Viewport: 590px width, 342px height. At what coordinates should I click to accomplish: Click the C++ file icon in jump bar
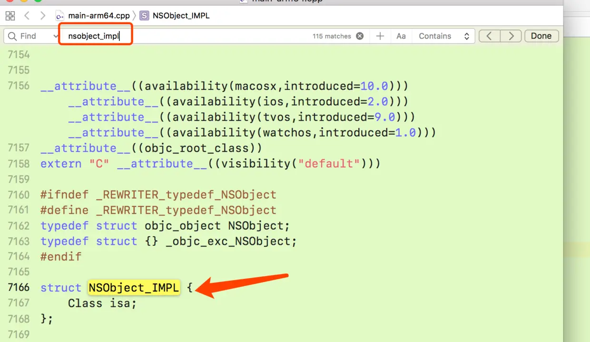pos(60,16)
